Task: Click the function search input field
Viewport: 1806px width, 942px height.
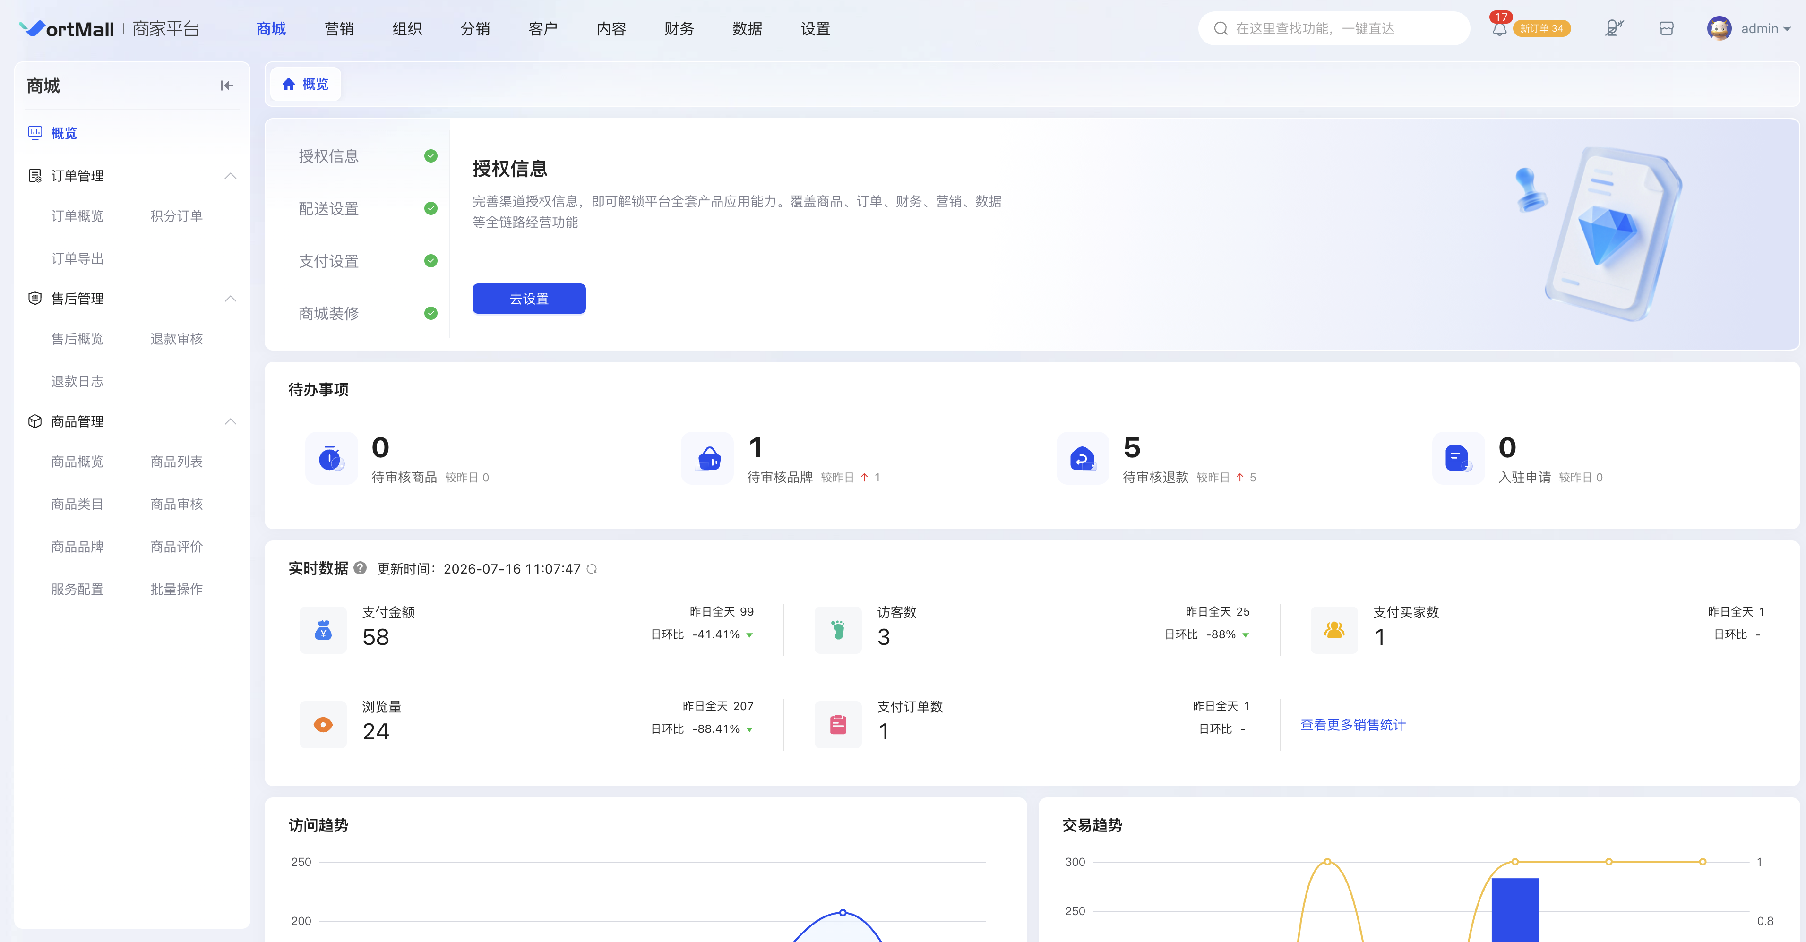Action: pos(1333,29)
